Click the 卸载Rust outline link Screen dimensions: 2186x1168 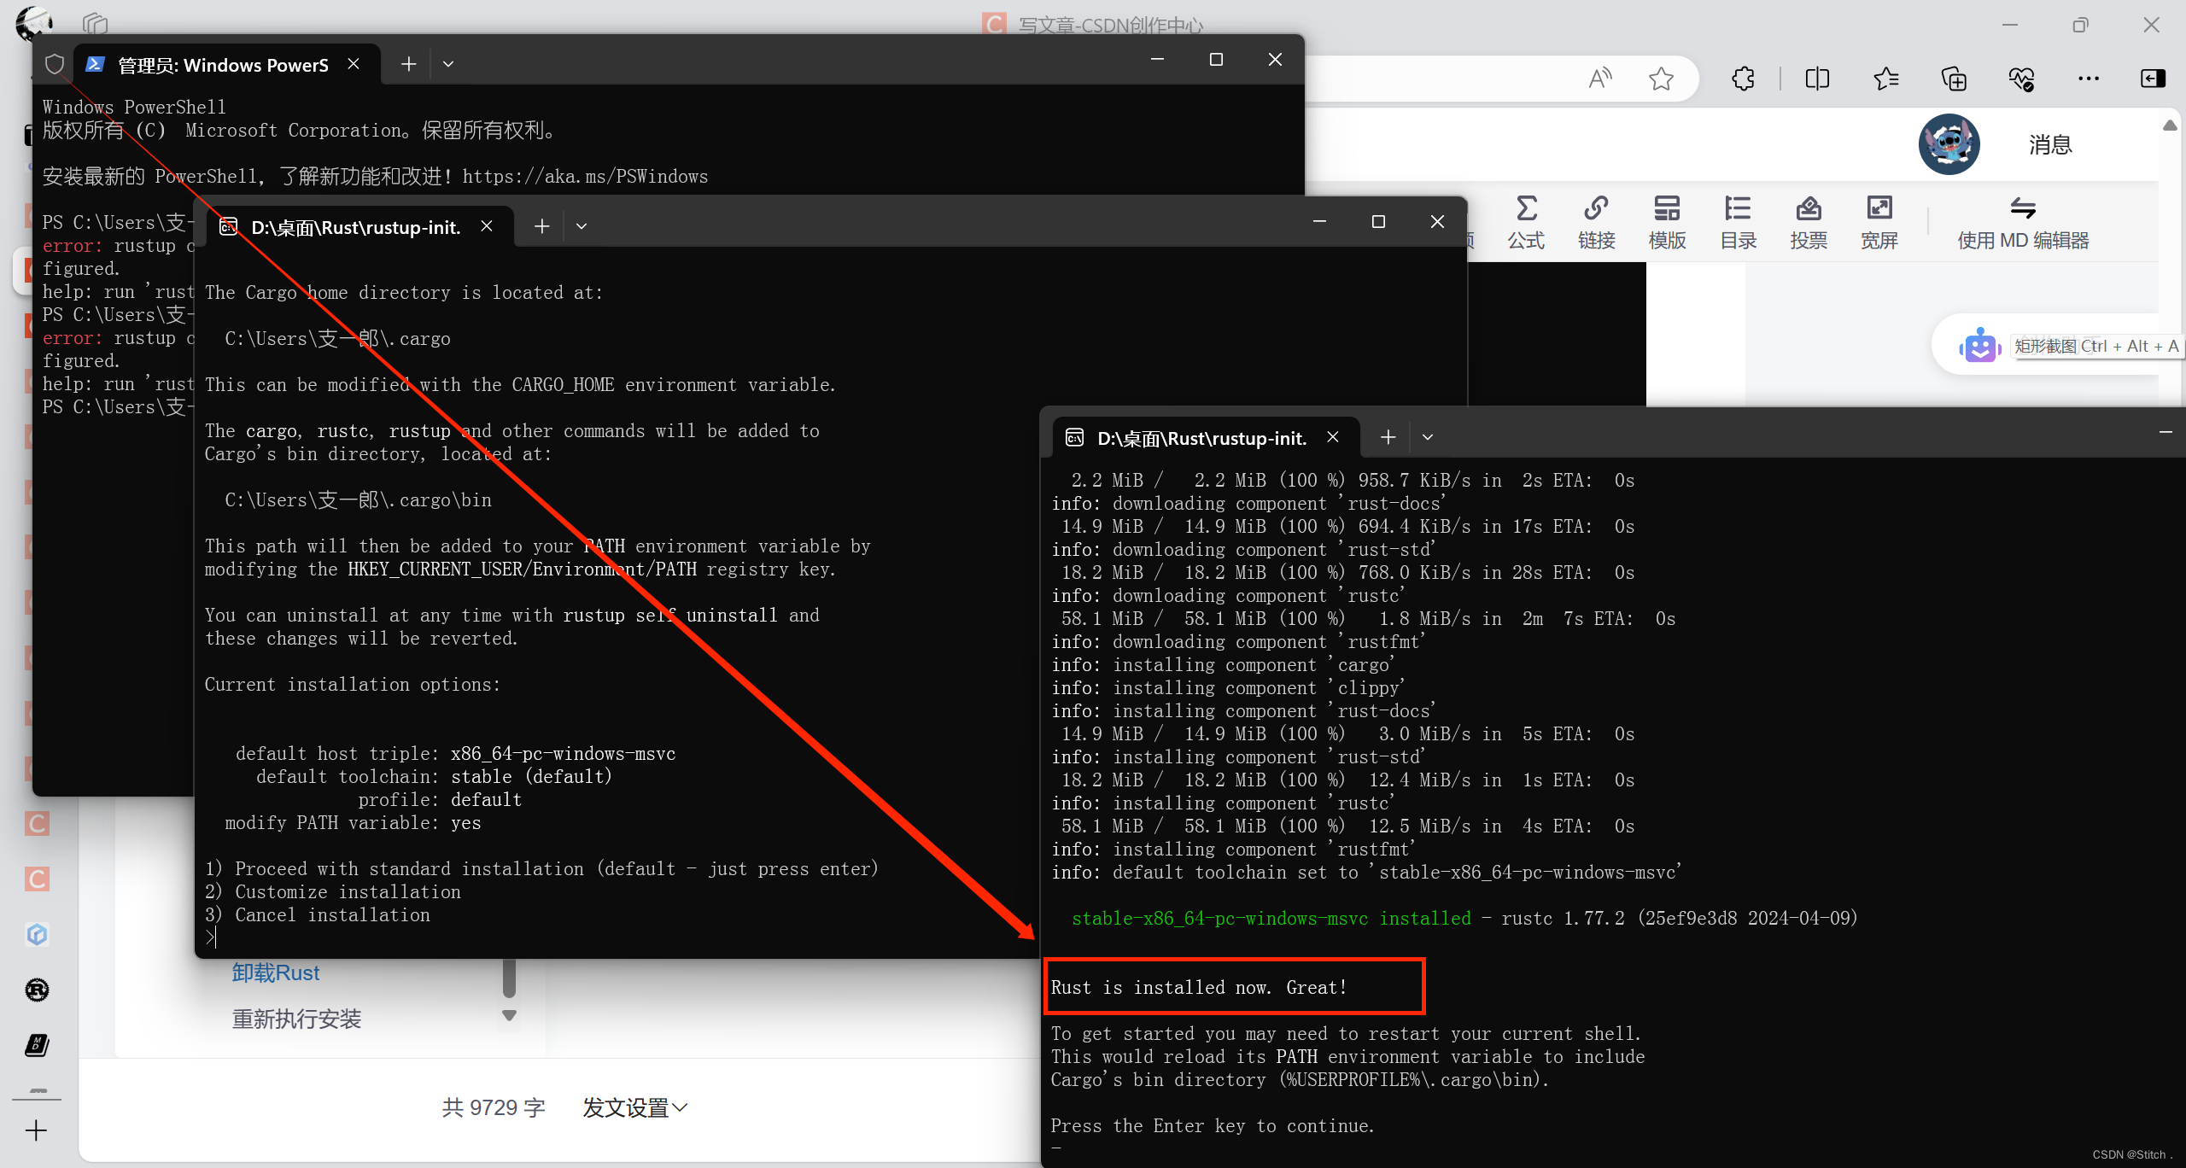(x=276, y=972)
